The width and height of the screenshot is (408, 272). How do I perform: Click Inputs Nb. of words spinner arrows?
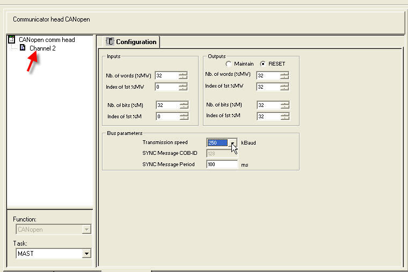pyautogui.click(x=183, y=76)
